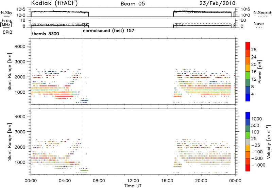Screen dimensions: 272x188
Task: Click '2000' on the velocity panel range axis
Action: point(20,147)
